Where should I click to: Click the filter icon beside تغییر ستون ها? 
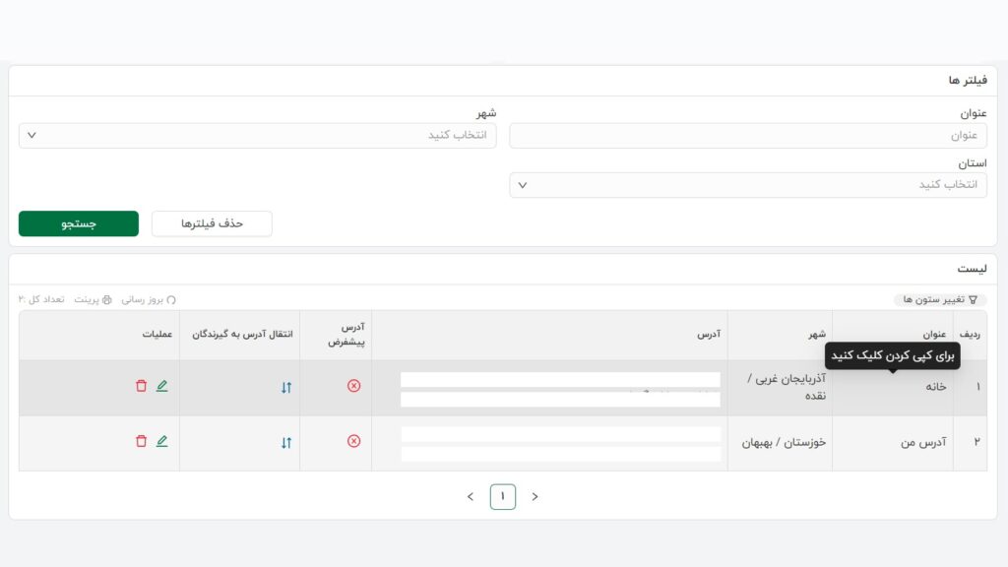[975, 298]
